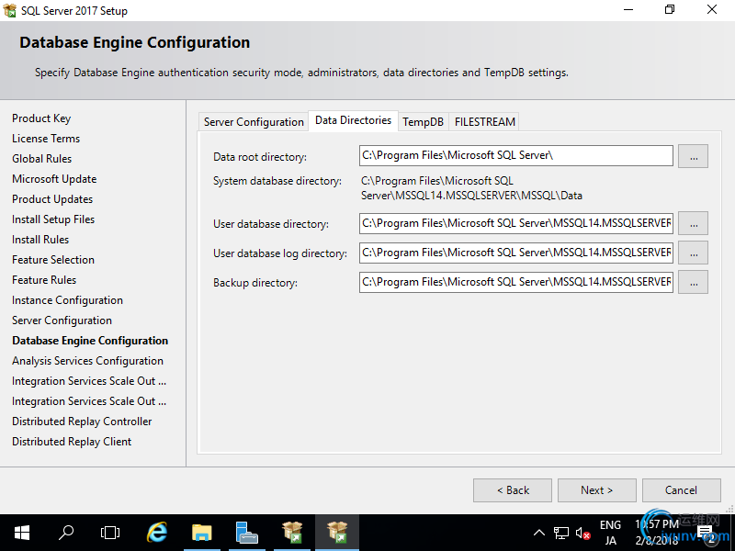Click 'Distributed Replay Controller' step
Screen dimensions: 735x551
pyautogui.click(x=82, y=422)
